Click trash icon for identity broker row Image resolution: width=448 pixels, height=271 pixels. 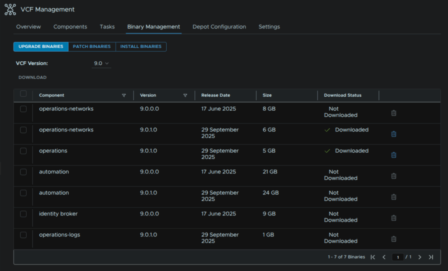point(393,218)
